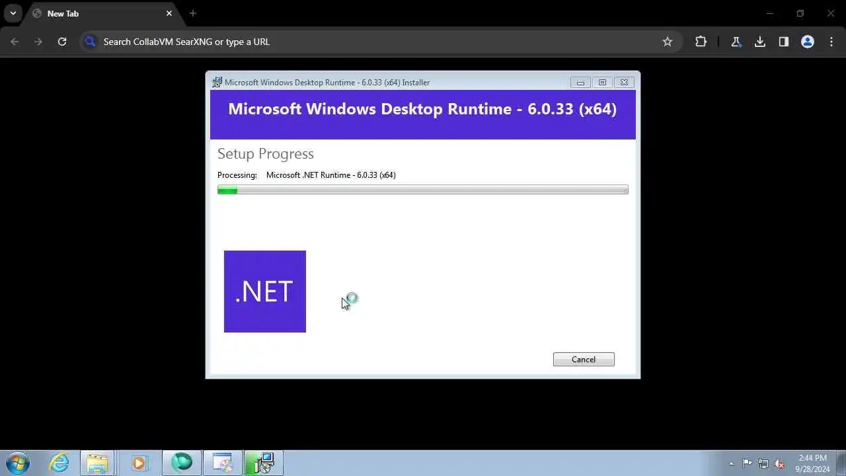Open Windows Media Player from taskbar
Viewport: 846px width, 476px height.
click(138, 463)
